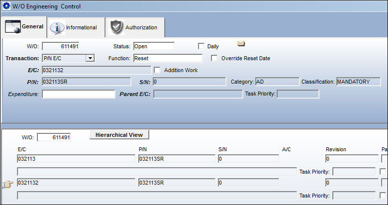
Task: Click the A/C column header
Action: (x=287, y=150)
